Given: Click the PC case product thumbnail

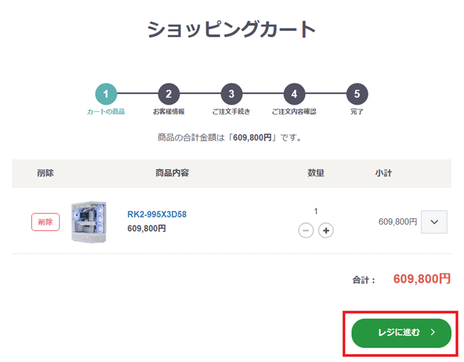Looking at the screenshot, I should coord(89,222).
